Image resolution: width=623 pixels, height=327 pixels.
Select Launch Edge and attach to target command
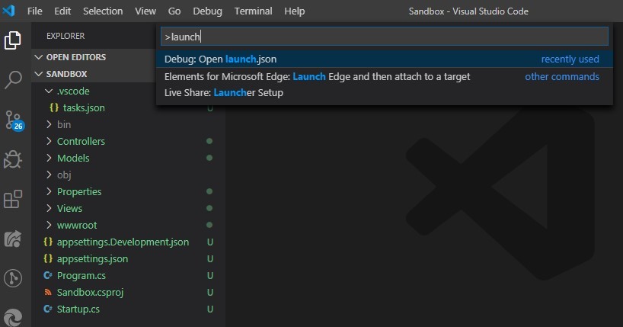click(384, 76)
